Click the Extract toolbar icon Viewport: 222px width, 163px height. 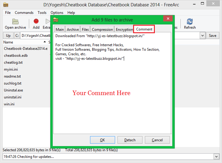(48, 21)
